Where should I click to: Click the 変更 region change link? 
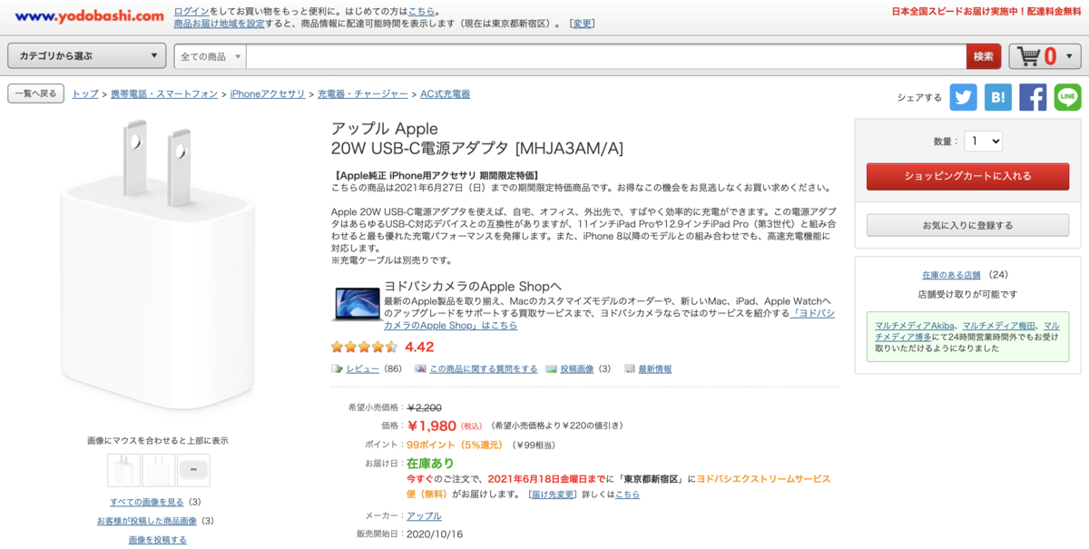(583, 24)
